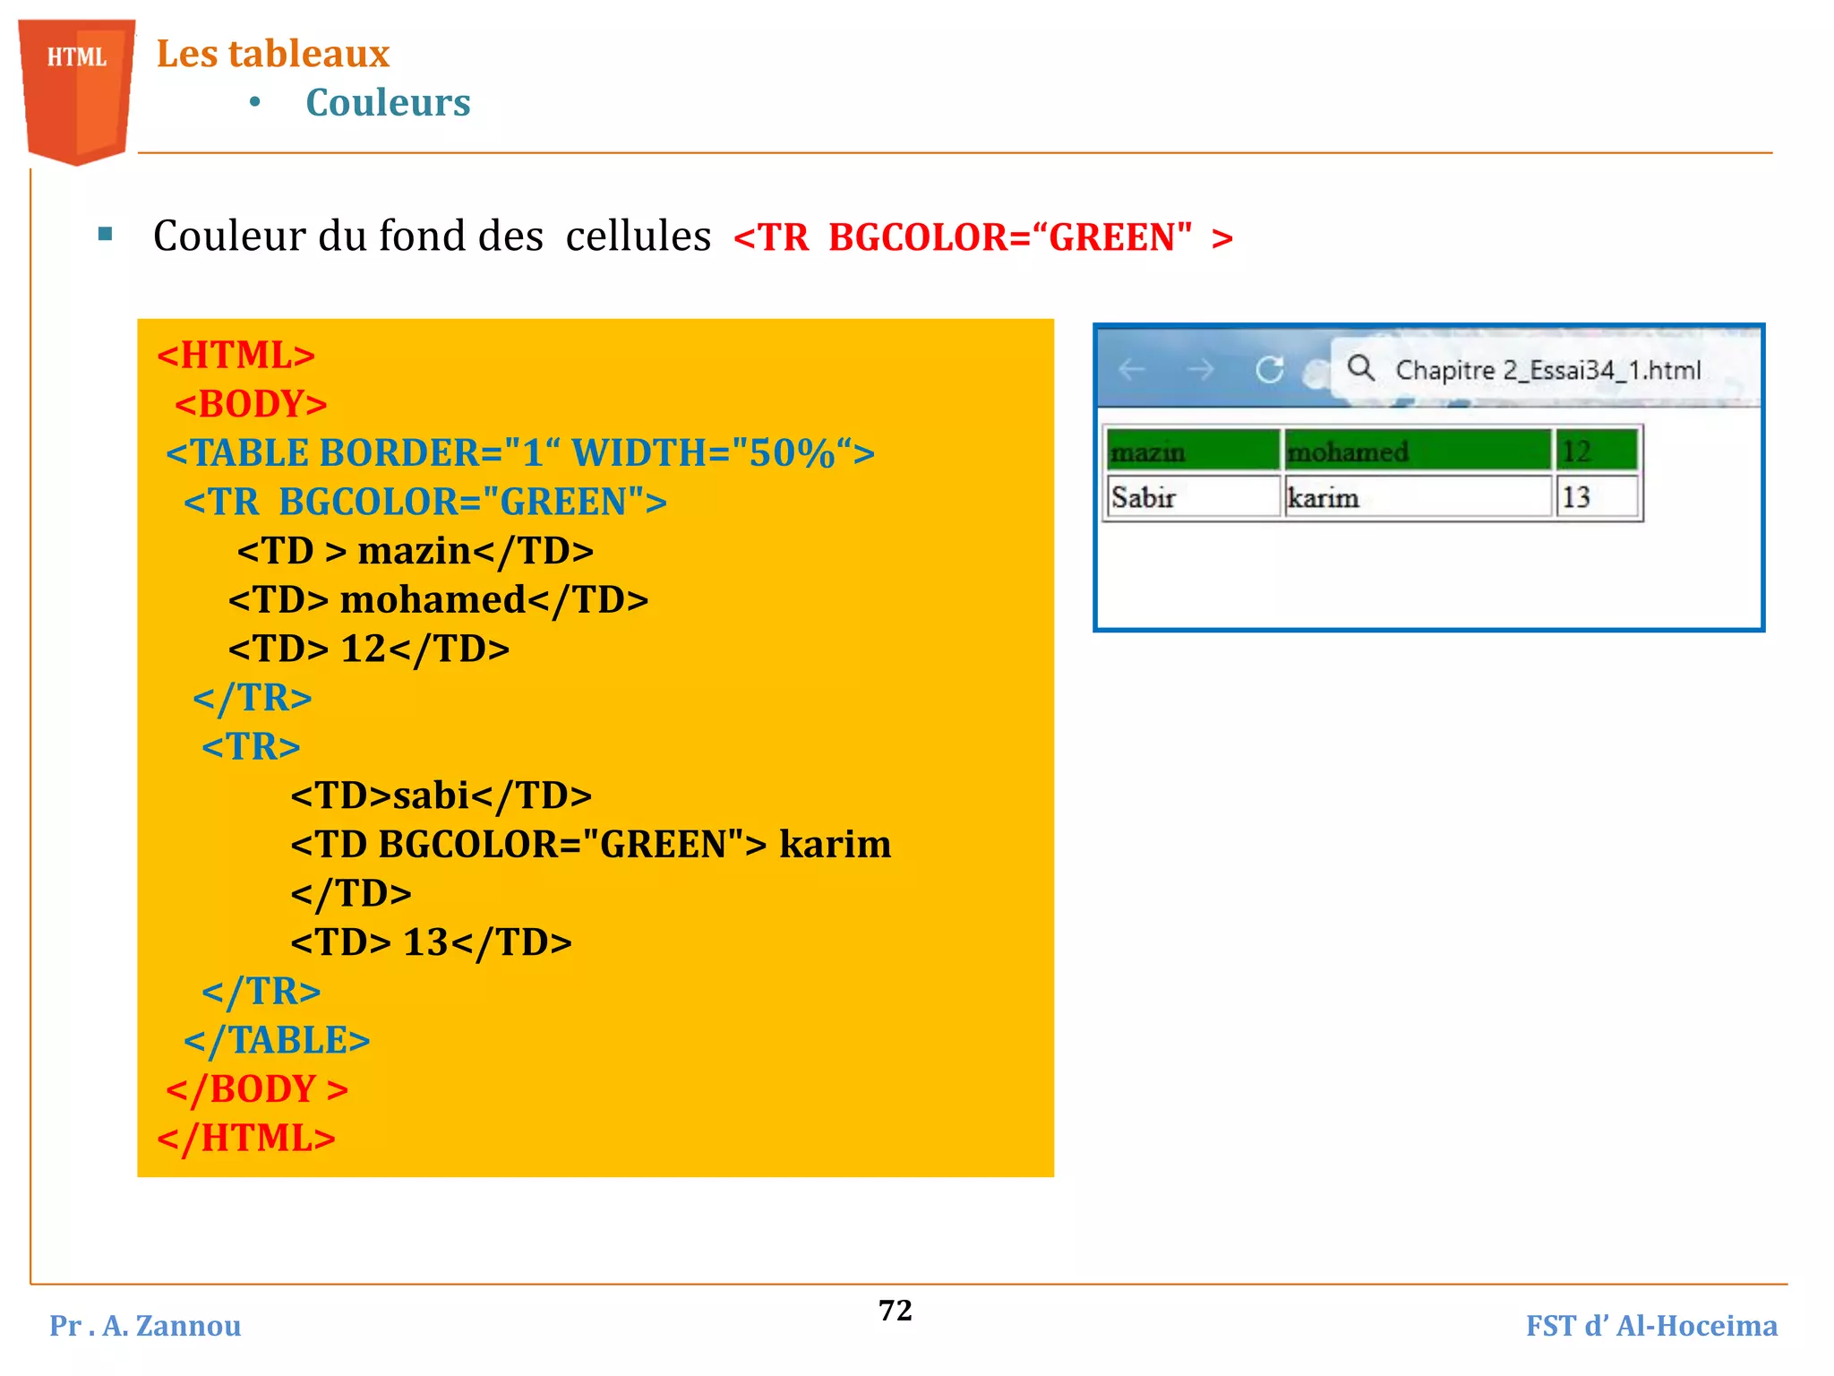Click the browser forward arrow icon

[x=1200, y=371]
